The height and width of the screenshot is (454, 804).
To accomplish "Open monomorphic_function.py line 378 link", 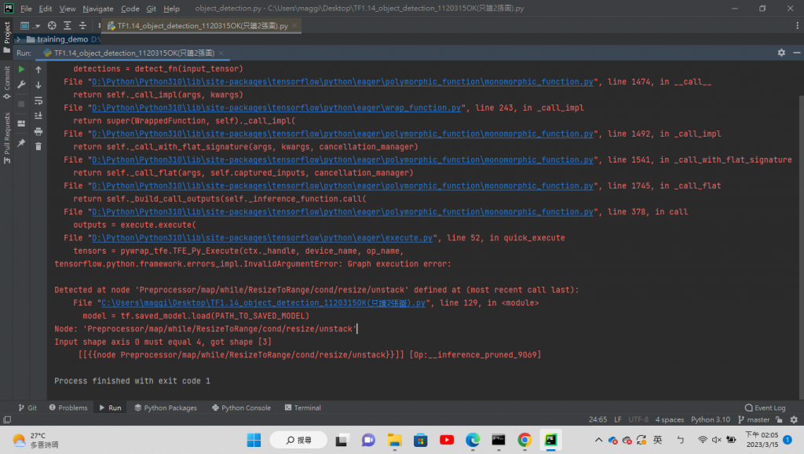I will click(x=342, y=212).
